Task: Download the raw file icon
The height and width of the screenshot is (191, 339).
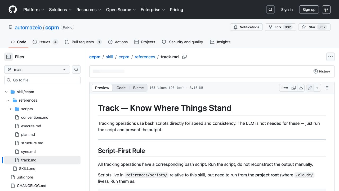Action: [301, 88]
